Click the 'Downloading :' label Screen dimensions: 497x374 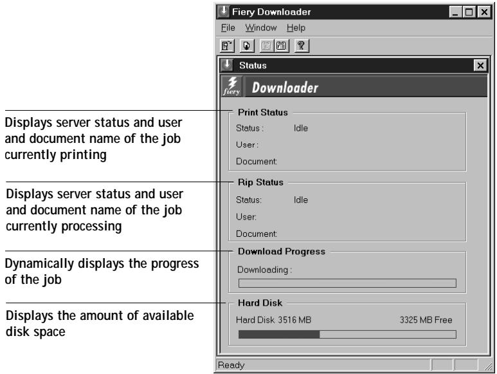(x=265, y=270)
